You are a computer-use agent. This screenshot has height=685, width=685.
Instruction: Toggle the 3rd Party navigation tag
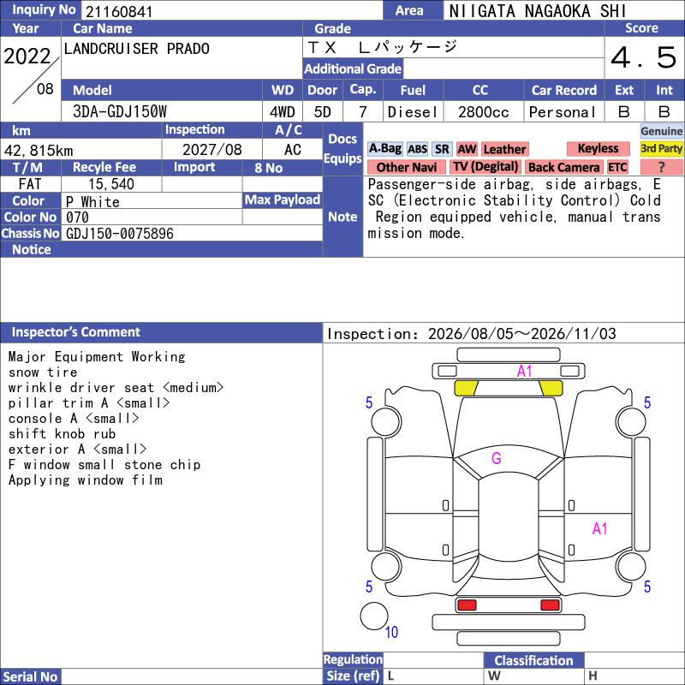[x=661, y=148]
